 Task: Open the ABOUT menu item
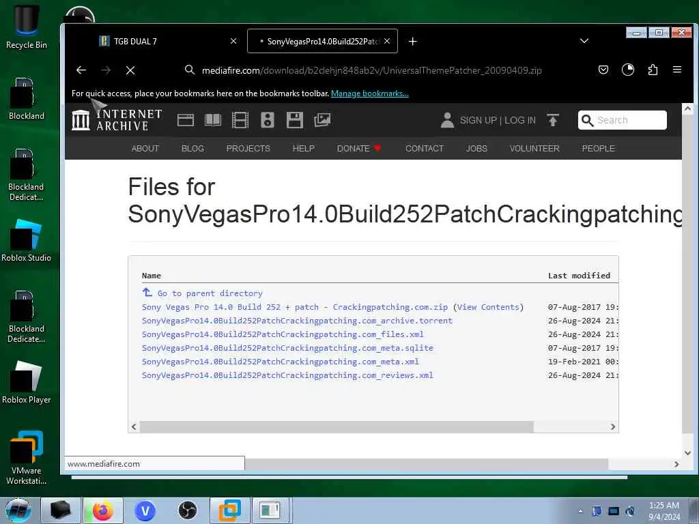coord(145,148)
